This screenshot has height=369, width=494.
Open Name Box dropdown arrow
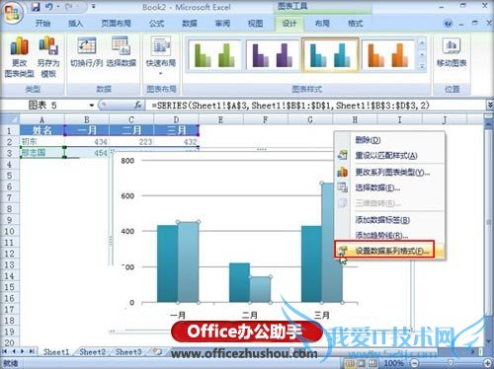click(92, 106)
